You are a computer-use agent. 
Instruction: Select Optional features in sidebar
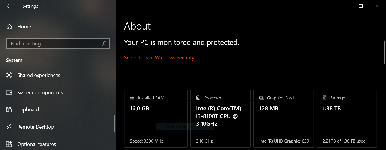coord(37,144)
